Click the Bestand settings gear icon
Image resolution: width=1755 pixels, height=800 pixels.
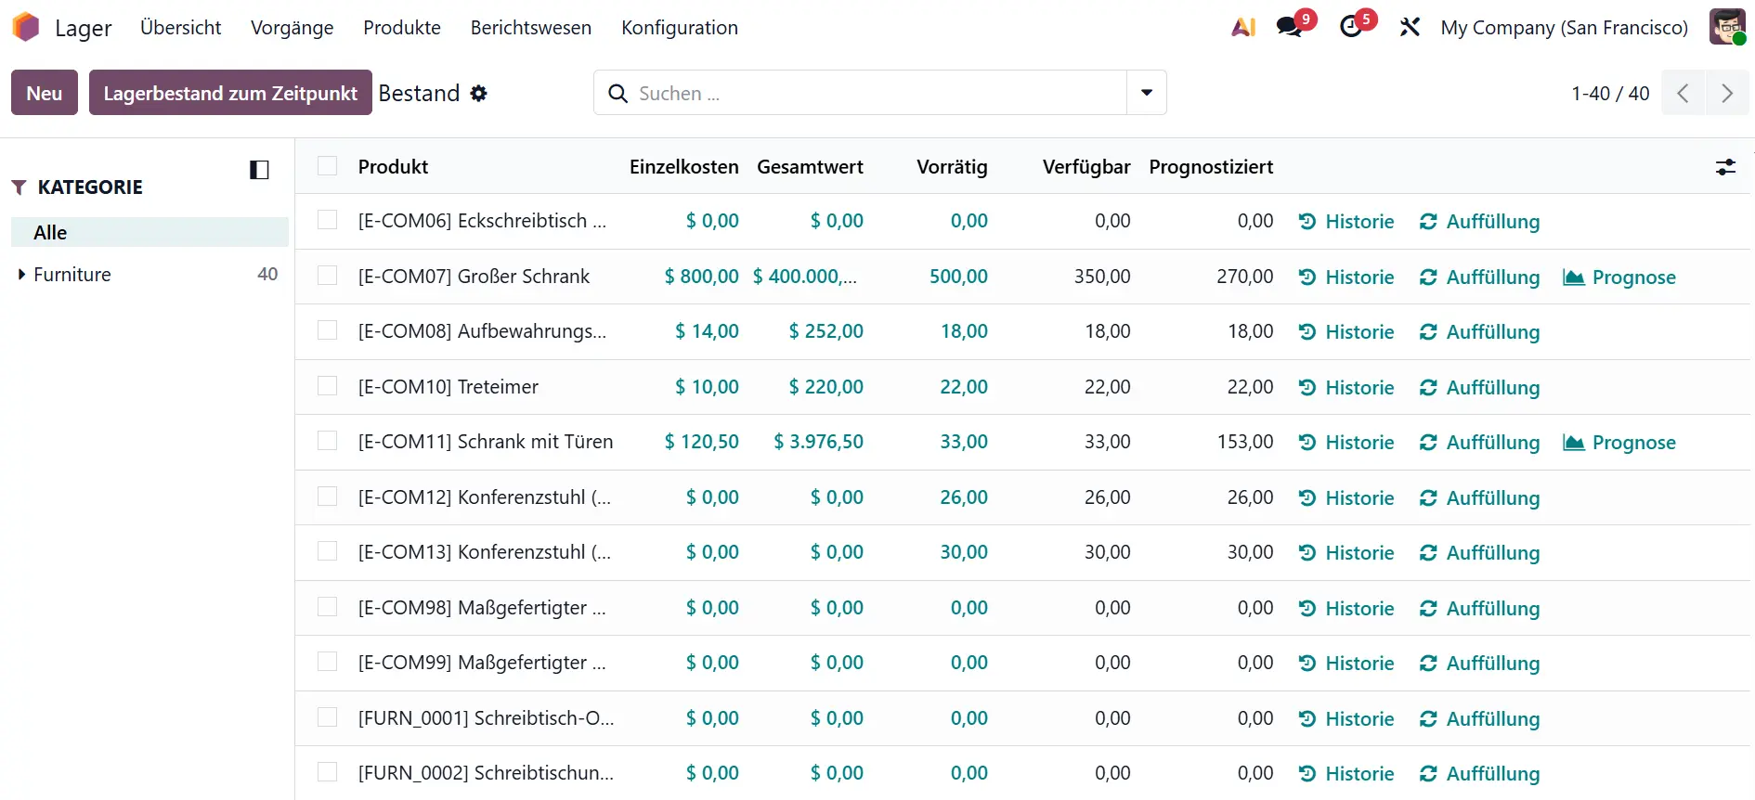[x=478, y=94]
